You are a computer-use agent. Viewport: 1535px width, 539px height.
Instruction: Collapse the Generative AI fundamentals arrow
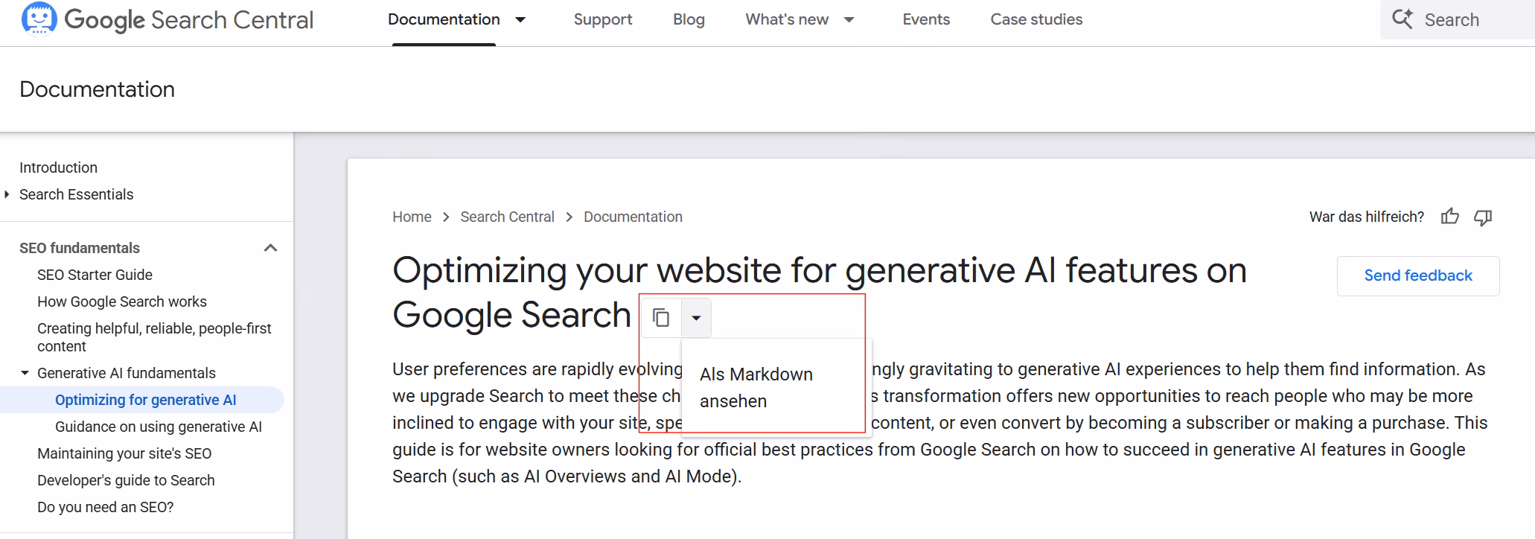pos(25,373)
